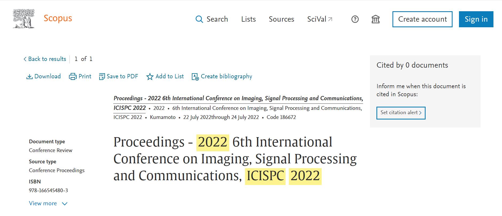Open the italic Proceedings source title link
Image resolution: width=502 pixels, height=216 pixels.
pos(238,98)
